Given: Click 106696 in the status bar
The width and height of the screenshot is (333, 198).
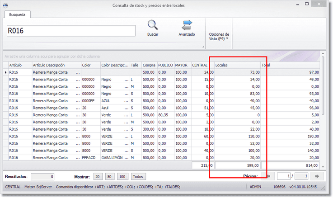Looking at the screenshot, I should tap(279, 187).
